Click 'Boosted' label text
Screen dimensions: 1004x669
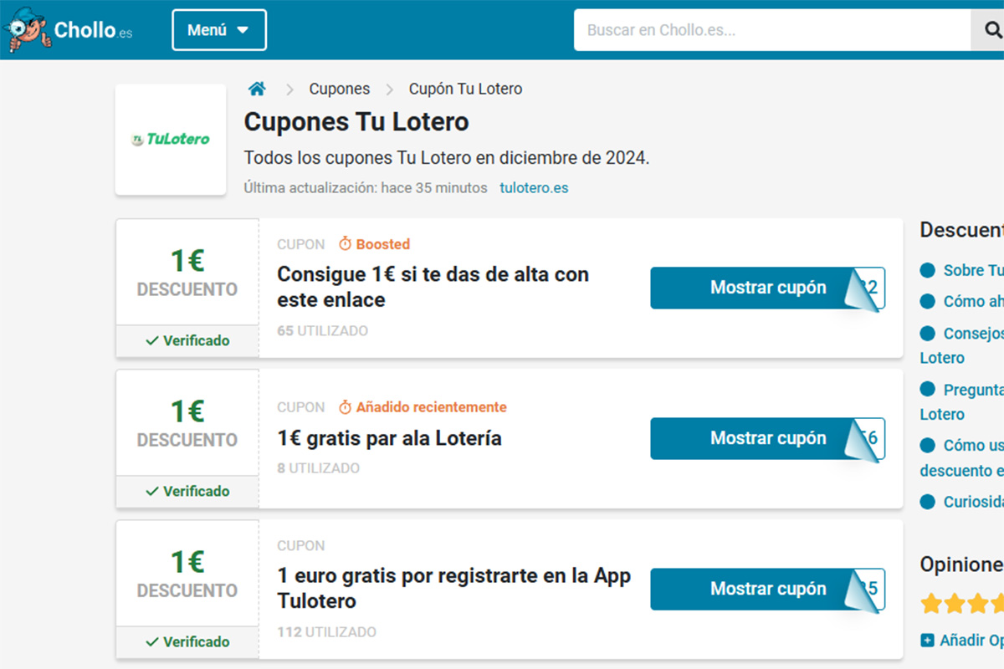(x=383, y=244)
